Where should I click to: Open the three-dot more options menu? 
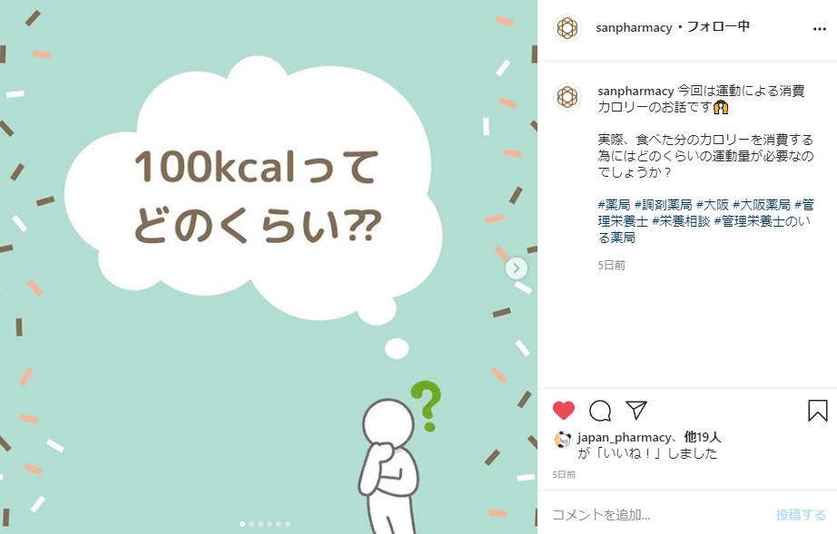coord(820,29)
